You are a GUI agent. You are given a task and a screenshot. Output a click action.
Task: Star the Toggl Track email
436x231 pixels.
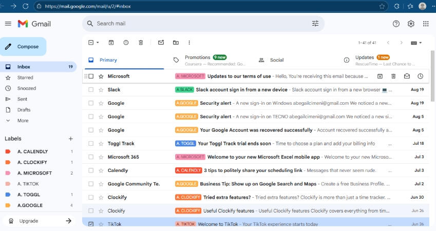[101, 144]
